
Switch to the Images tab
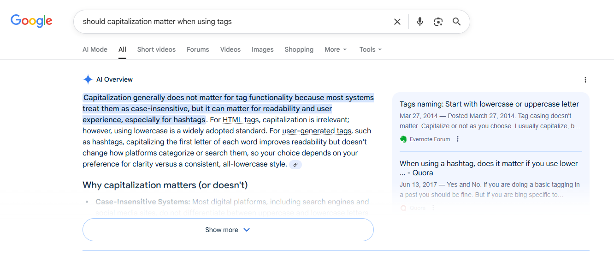coord(262,49)
